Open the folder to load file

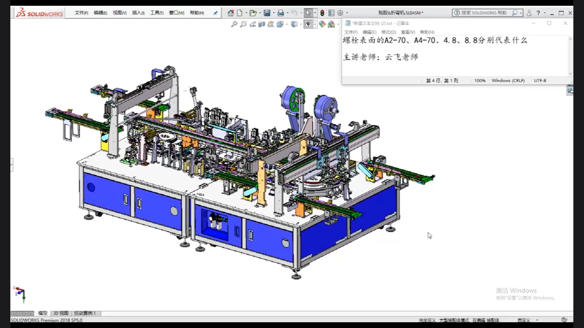253,13
